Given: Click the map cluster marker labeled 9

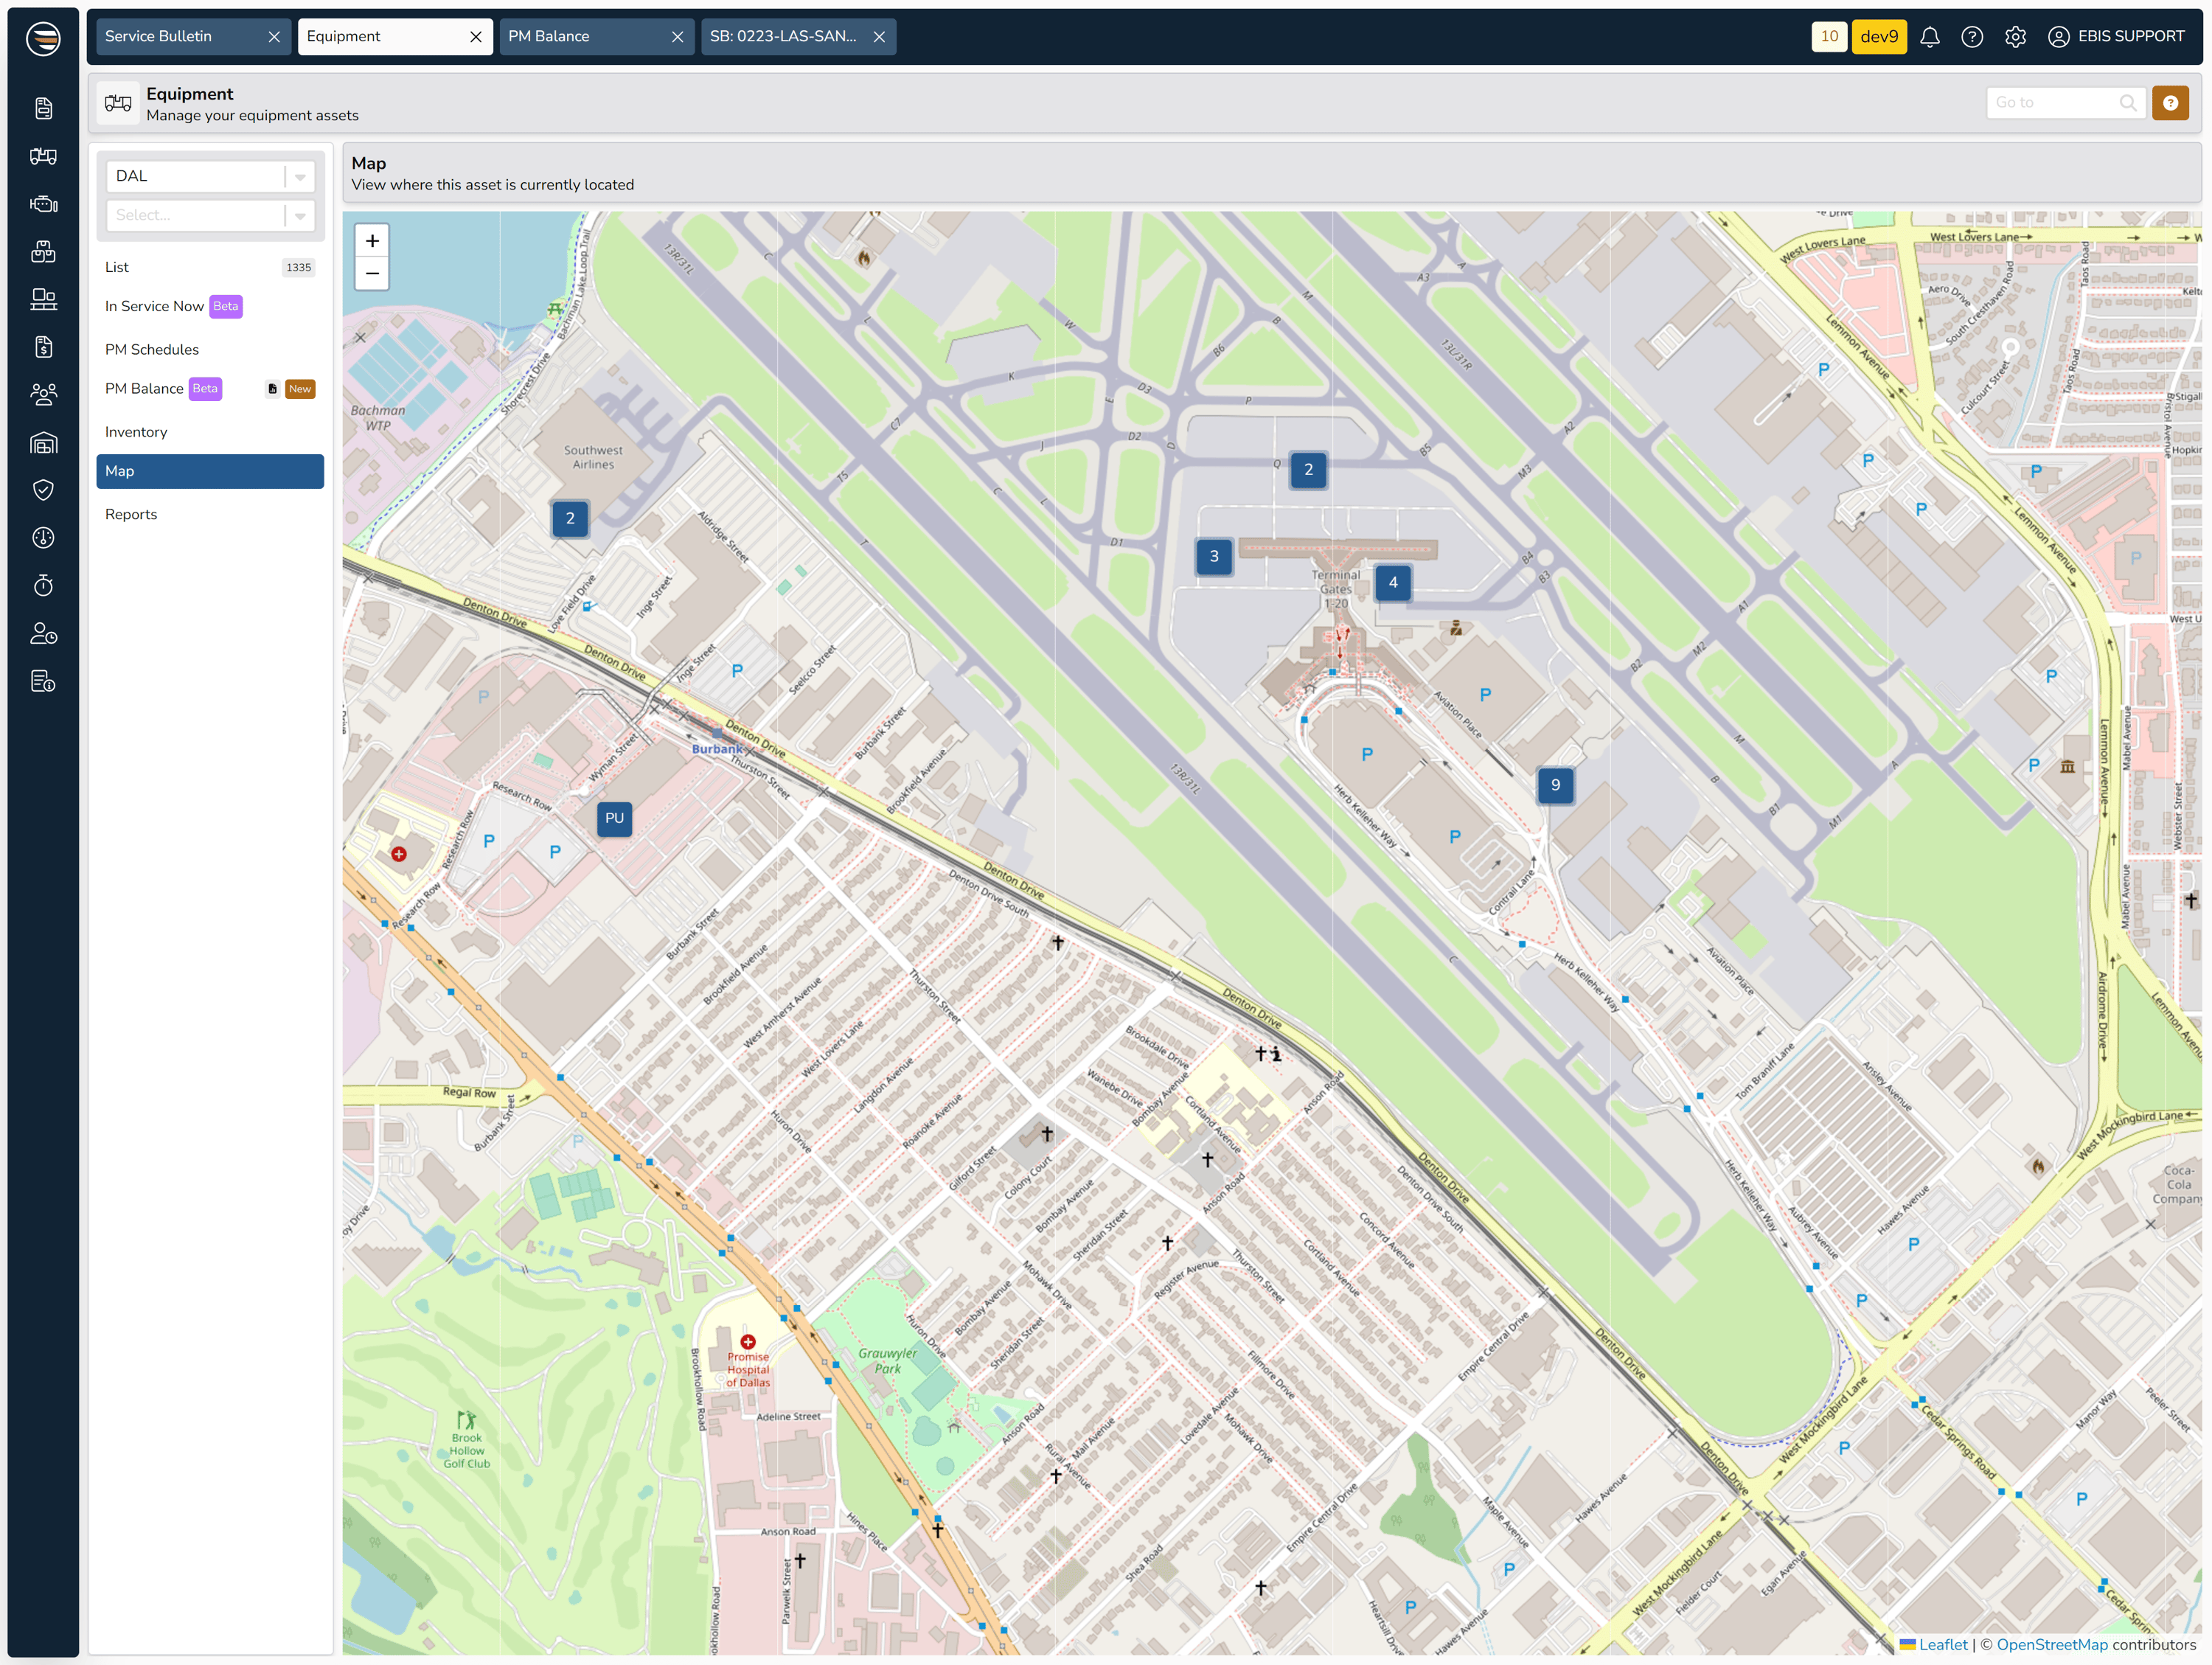Looking at the screenshot, I should (x=1554, y=786).
